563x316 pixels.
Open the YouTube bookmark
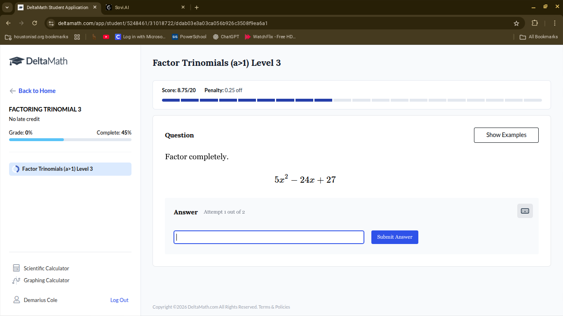[x=106, y=37]
